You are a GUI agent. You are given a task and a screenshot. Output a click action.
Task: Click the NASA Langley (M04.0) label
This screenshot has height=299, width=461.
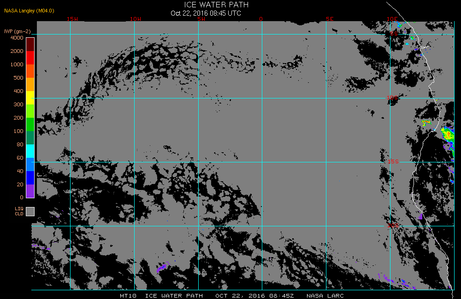(x=29, y=11)
